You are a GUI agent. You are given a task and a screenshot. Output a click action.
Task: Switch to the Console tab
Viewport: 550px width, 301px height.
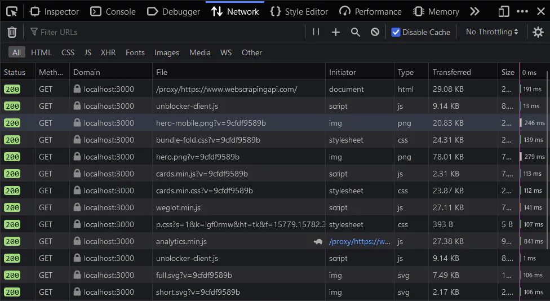113,12
